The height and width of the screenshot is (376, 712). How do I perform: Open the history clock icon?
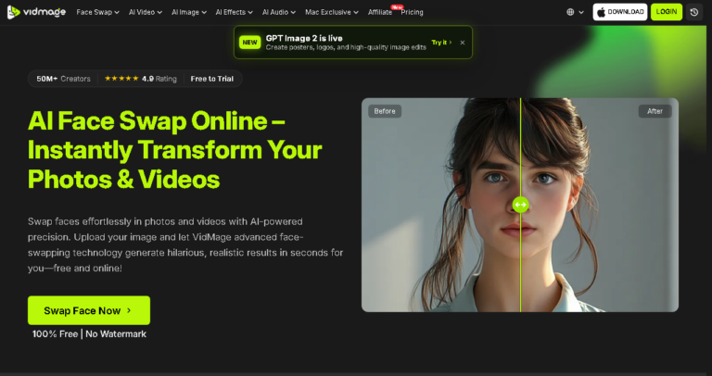tap(693, 12)
